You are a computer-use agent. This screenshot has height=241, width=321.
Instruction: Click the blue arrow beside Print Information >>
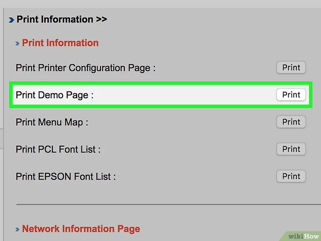click(x=11, y=20)
